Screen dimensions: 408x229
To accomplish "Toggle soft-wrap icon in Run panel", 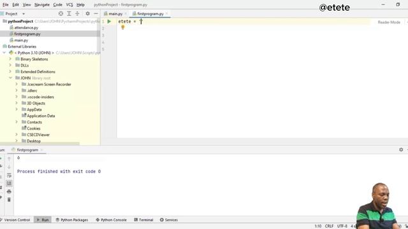I will [x=9, y=176].
